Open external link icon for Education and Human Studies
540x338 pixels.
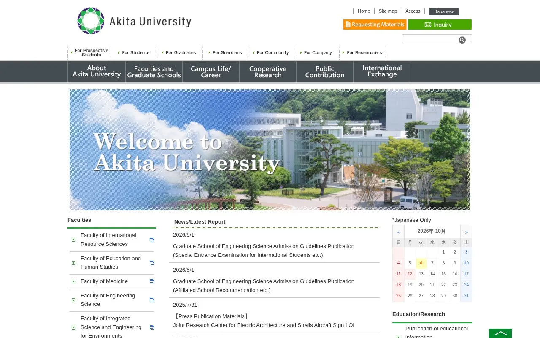(152, 263)
